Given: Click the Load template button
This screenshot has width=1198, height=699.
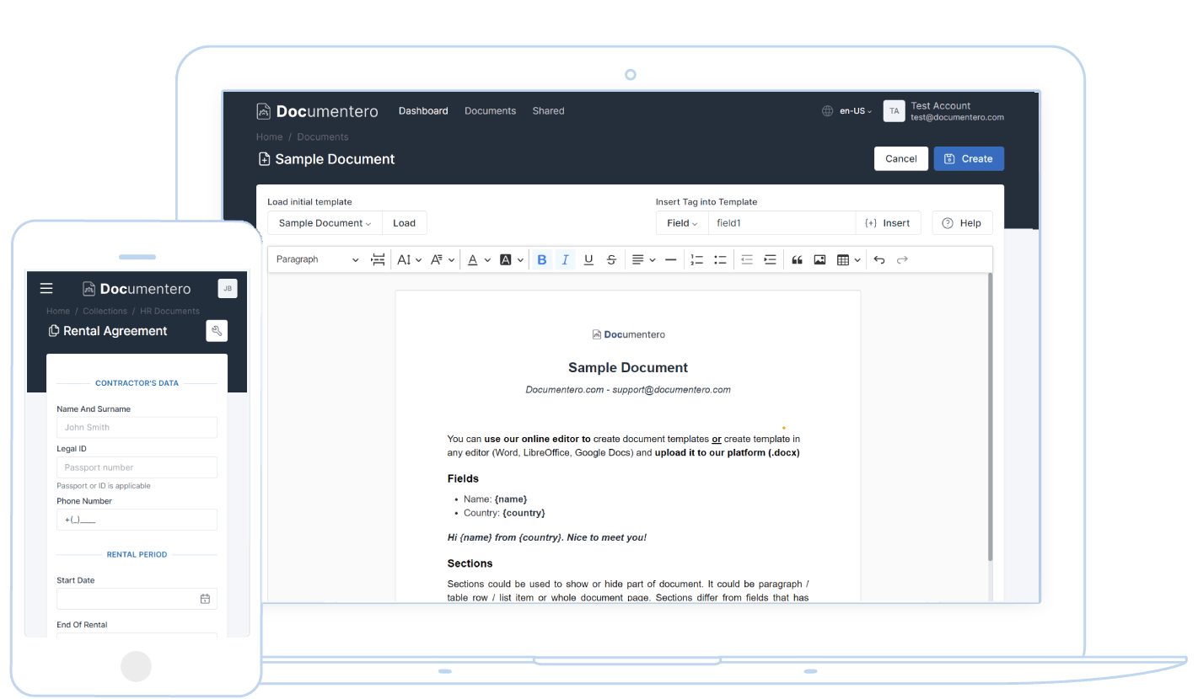Looking at the screenshot, I should click(404, 223).
